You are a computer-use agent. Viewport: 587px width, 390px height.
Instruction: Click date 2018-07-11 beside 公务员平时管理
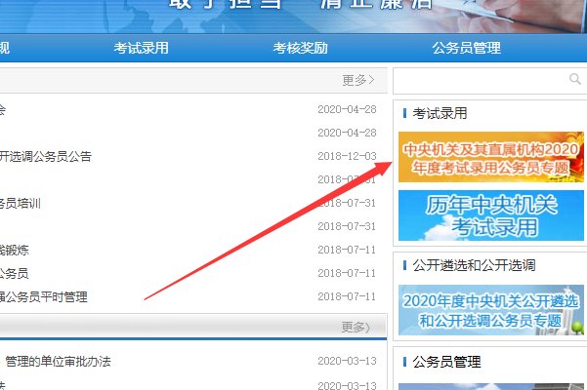point(347,296)
